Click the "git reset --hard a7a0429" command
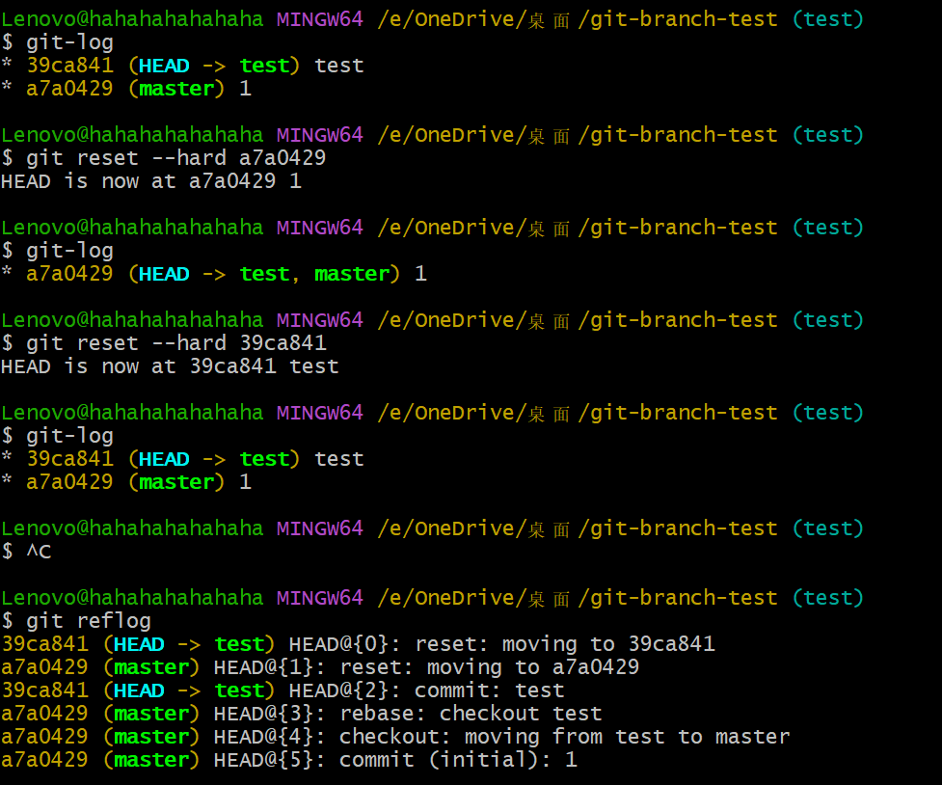This screenshot has width=942, height=785. pyautogui.click(x=175, y=158)
